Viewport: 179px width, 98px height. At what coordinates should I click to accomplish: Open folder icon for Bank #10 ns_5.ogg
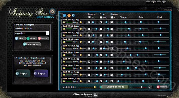click(64, 81)
